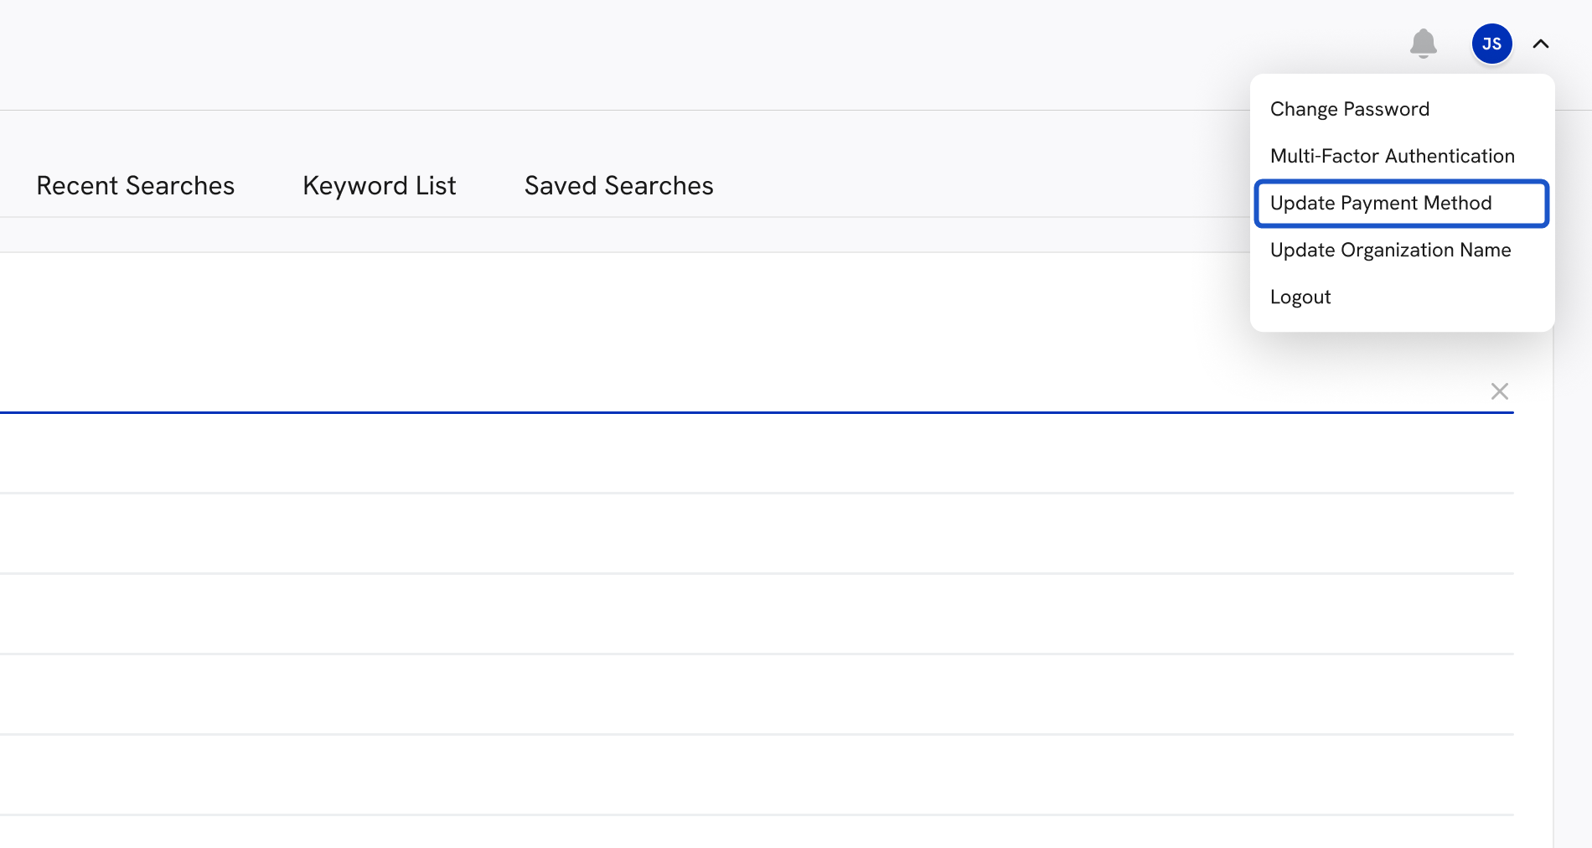Viewport: 1592px width, 848px height.
Task: Go to the Saved Searches tab
Action: click(618, 185)
